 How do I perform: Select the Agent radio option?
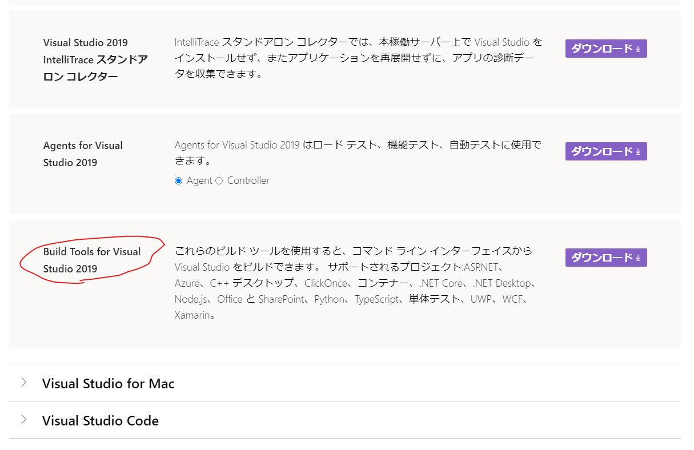click(x=179, y=181)
